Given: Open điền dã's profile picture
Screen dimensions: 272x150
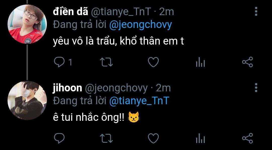Looking at the screenshot, I should tap(27, 24).
